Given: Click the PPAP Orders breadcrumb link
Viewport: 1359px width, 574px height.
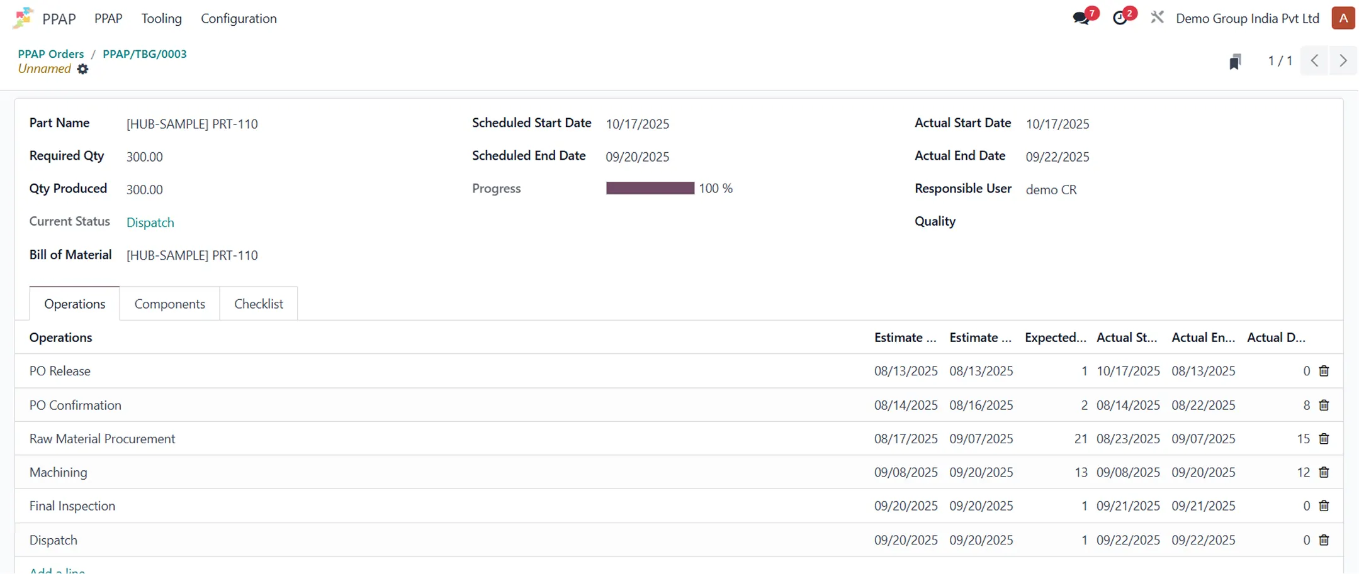Looking at the screenshot, I should pyautogui.click(x=51, y=54).
